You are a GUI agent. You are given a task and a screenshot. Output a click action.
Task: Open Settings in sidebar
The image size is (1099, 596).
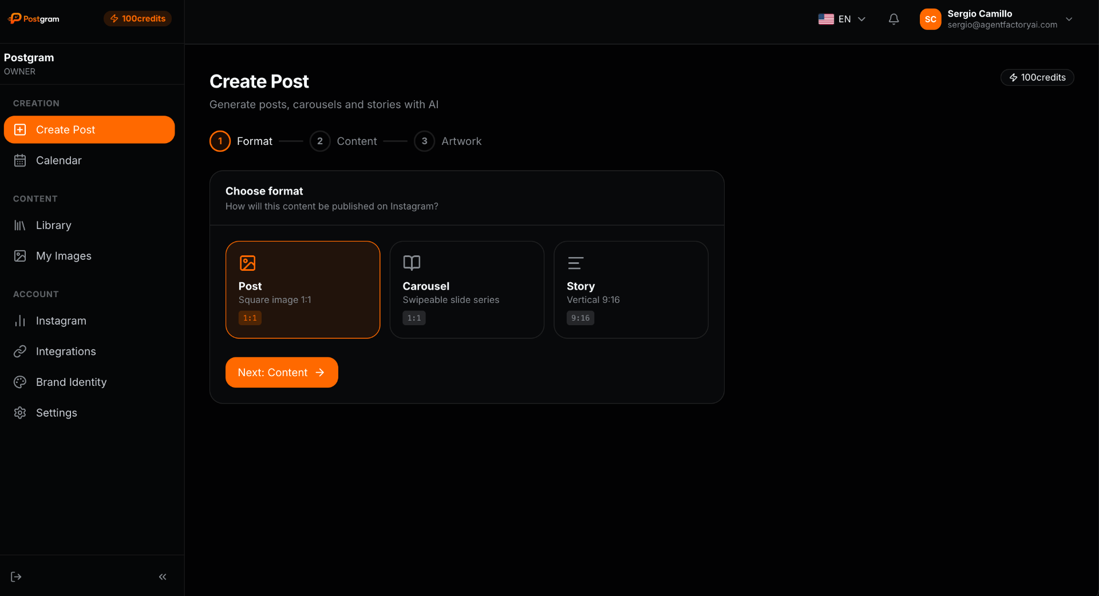[89, 413]
